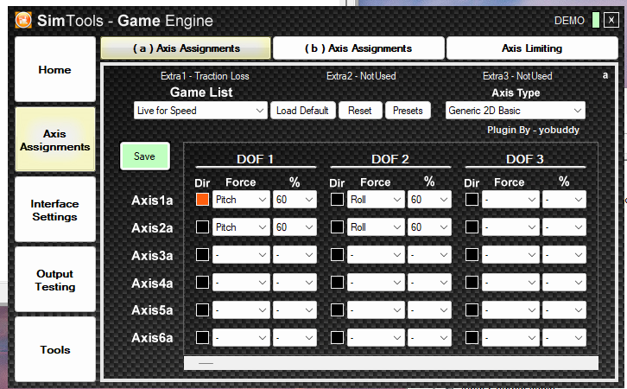Toggle Axis4a DOF 1 direction box

coord(202,282)
